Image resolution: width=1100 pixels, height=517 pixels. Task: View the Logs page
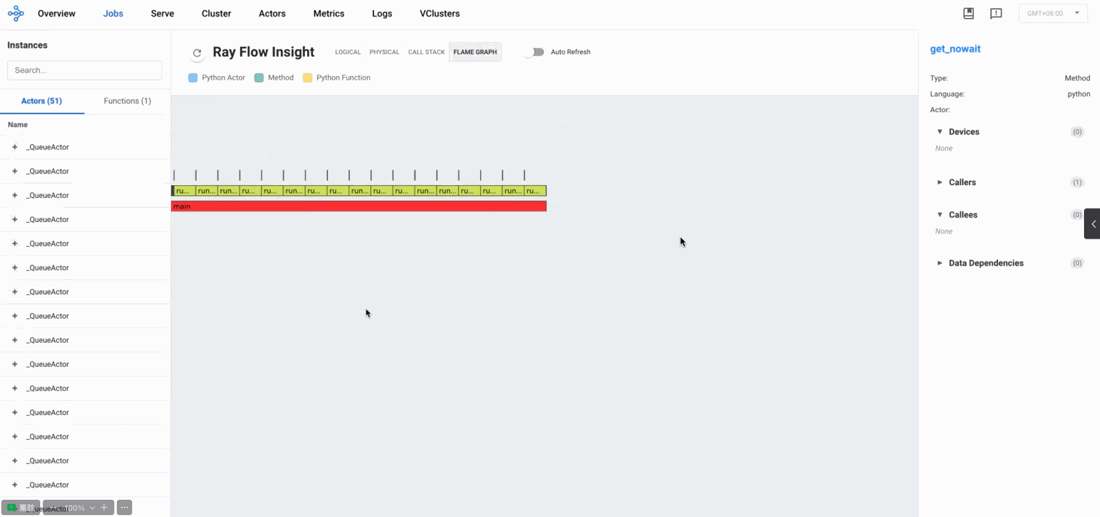(x=382, y=13)
